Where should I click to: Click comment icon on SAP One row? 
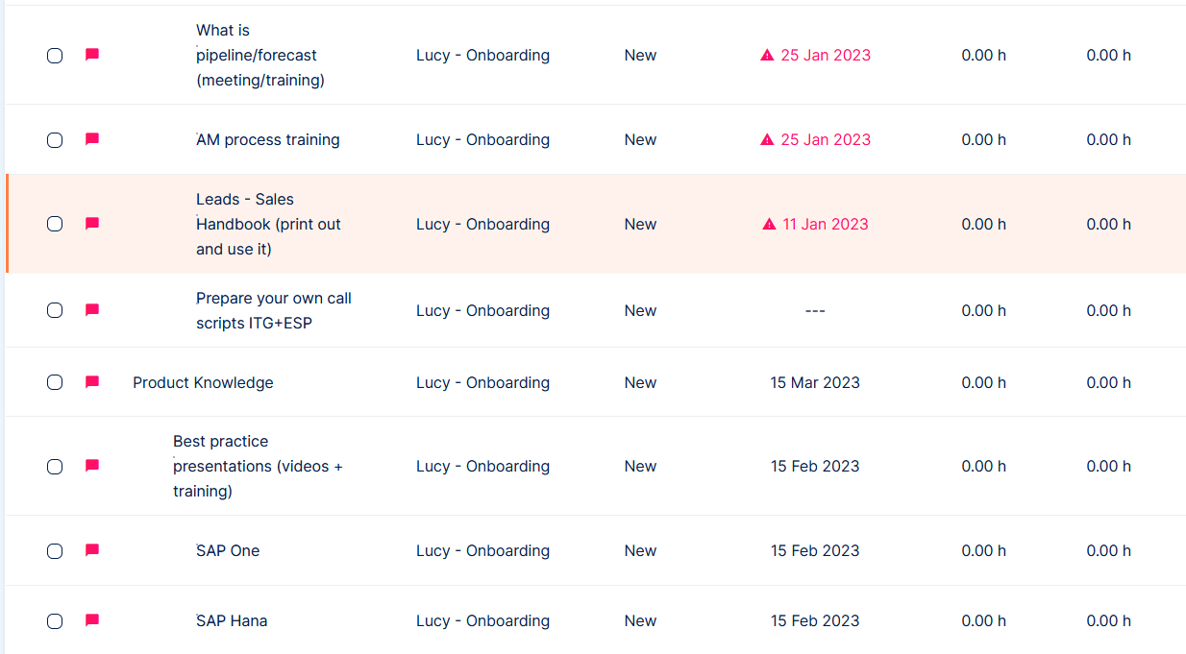click(x=92, y=550)
